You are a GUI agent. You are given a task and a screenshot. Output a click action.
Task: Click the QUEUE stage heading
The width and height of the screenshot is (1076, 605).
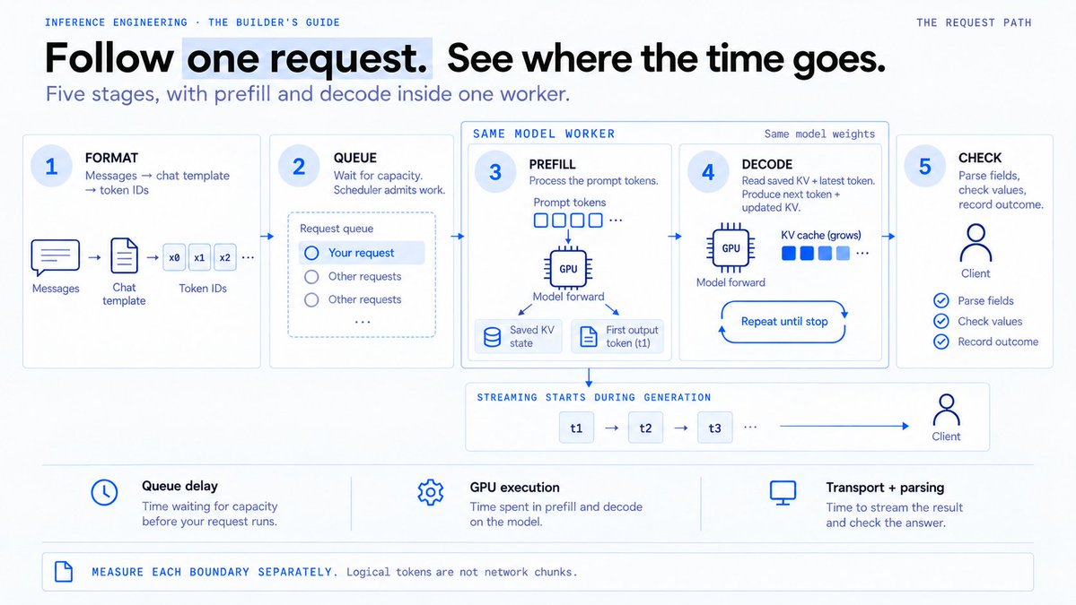(x=354, y=158)
